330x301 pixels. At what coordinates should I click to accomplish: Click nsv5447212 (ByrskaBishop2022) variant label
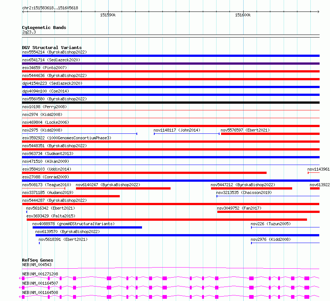[x=243, y=185]
